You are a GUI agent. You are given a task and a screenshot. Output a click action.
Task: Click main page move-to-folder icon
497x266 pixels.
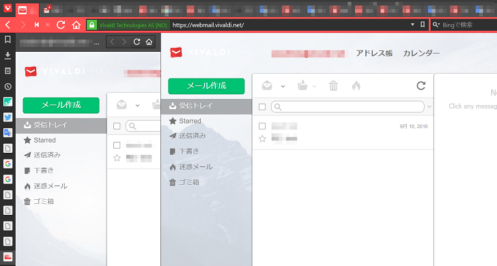pos(302,85)
